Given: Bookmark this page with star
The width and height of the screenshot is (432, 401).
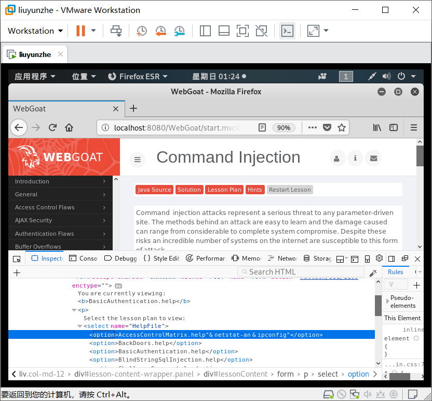Looking at the screenshot, I should tap(342, 127).
